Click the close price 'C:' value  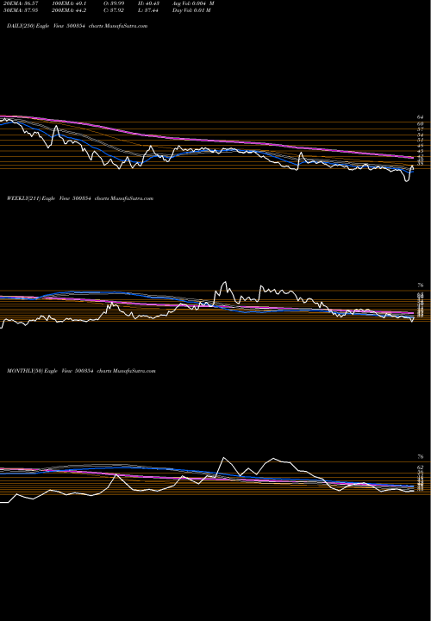pyautogui.click(x=114, y=10)
